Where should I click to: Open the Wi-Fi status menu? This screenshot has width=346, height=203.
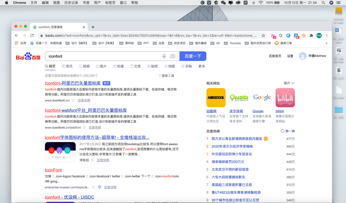point(260,3)
